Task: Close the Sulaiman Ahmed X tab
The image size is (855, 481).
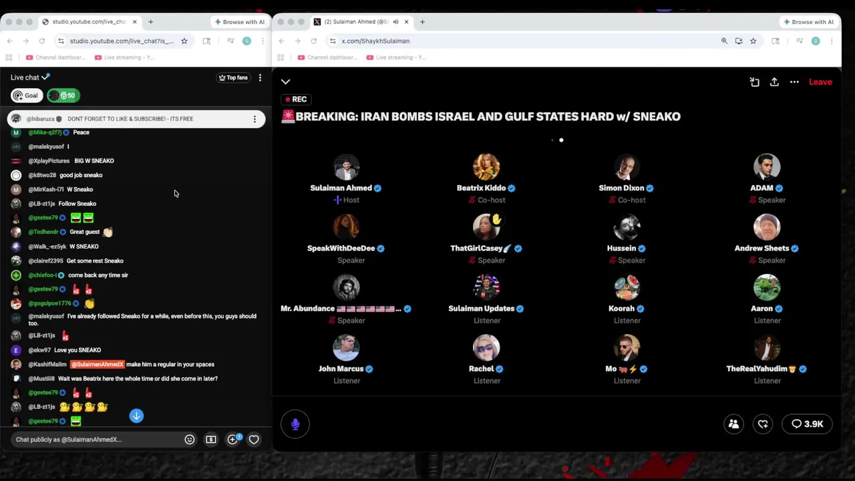Action: [x=406, y=22]
